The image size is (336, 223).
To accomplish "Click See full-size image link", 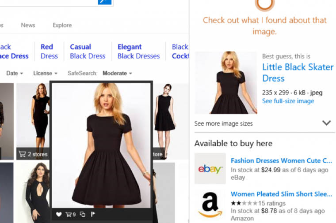I will [288, 101].
